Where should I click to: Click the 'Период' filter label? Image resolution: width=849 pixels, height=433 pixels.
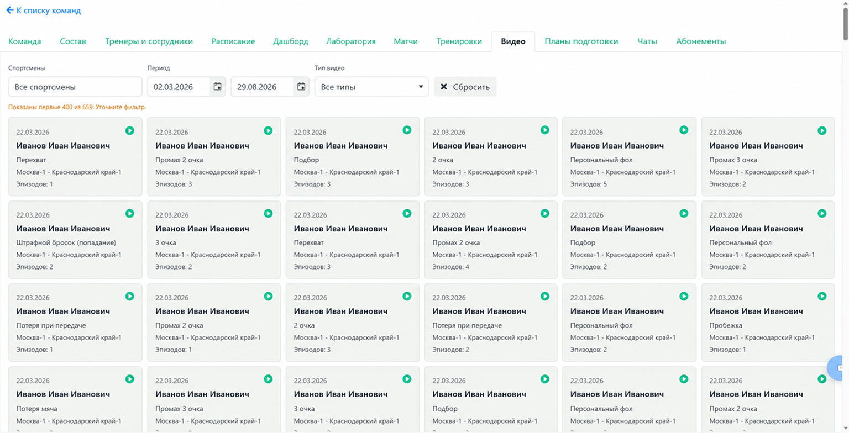(x=159, y=68)
